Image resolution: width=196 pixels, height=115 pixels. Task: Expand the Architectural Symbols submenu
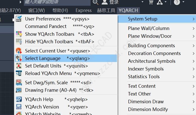click(157, 61)
